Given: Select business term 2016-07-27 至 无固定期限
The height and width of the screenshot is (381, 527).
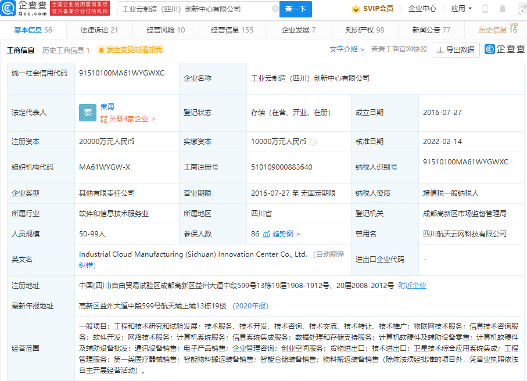Looking at the screenshot, I should pos(293,193).
